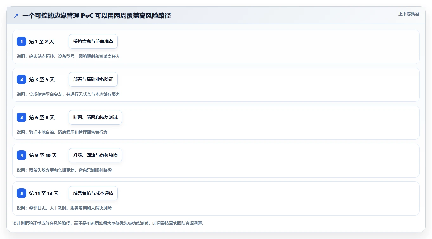Select the step 5 number badge
The width and height of the screenshot is (432, 239).
coord(22,193)
